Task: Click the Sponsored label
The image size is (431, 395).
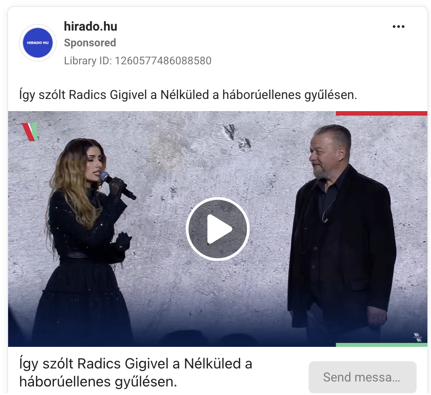Action: pos(90,43)
